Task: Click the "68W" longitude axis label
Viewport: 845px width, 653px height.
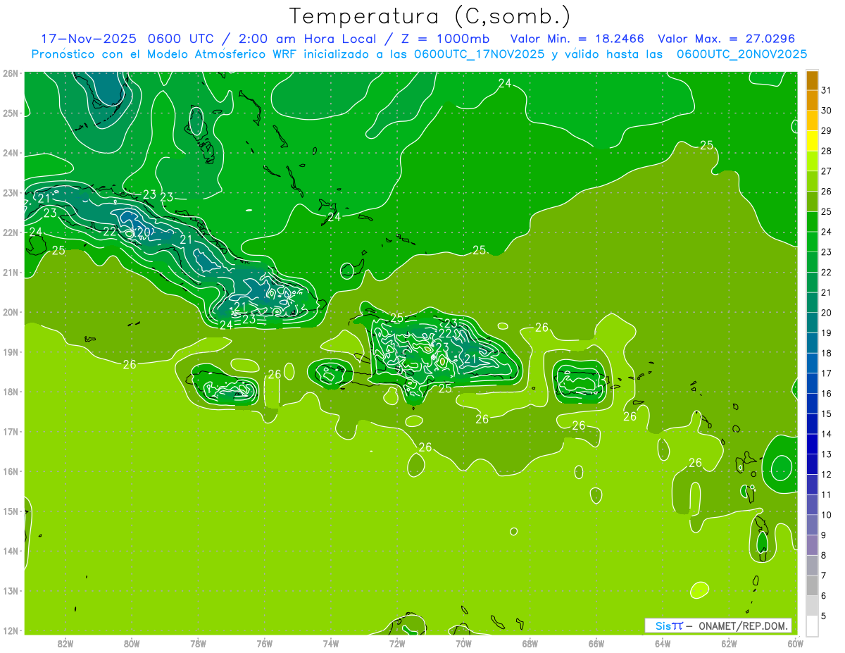Action: [530, 643]
